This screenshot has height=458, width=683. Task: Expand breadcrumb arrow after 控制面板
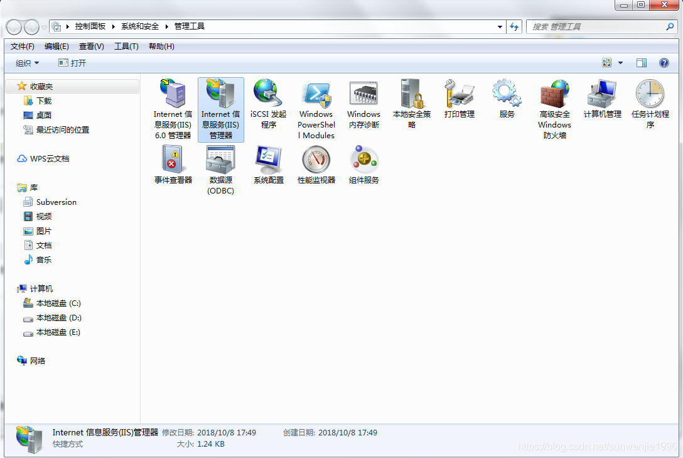pyautogui.click(x=113, y=26)
